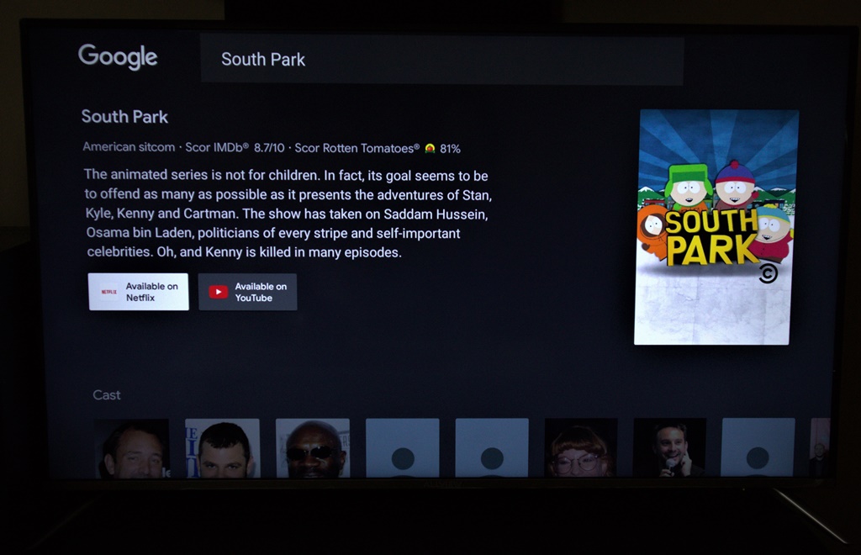The width and height of the screenshot is (861, 555).
Task: Open the Available on YouTube button
Action: pyautogui.click(x=248, y=292)
